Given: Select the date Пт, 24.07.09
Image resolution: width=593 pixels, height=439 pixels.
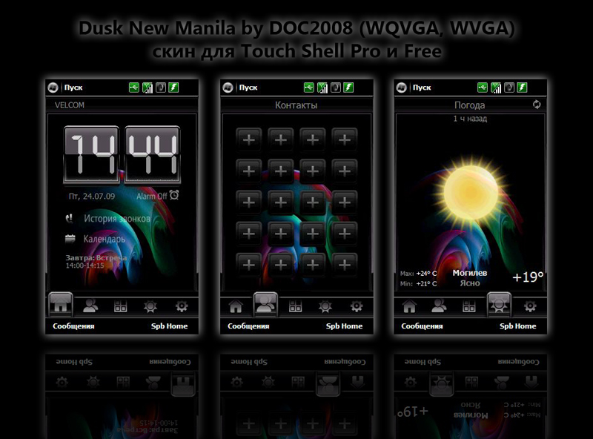Looking at the screenshot, I should [91, 196].
